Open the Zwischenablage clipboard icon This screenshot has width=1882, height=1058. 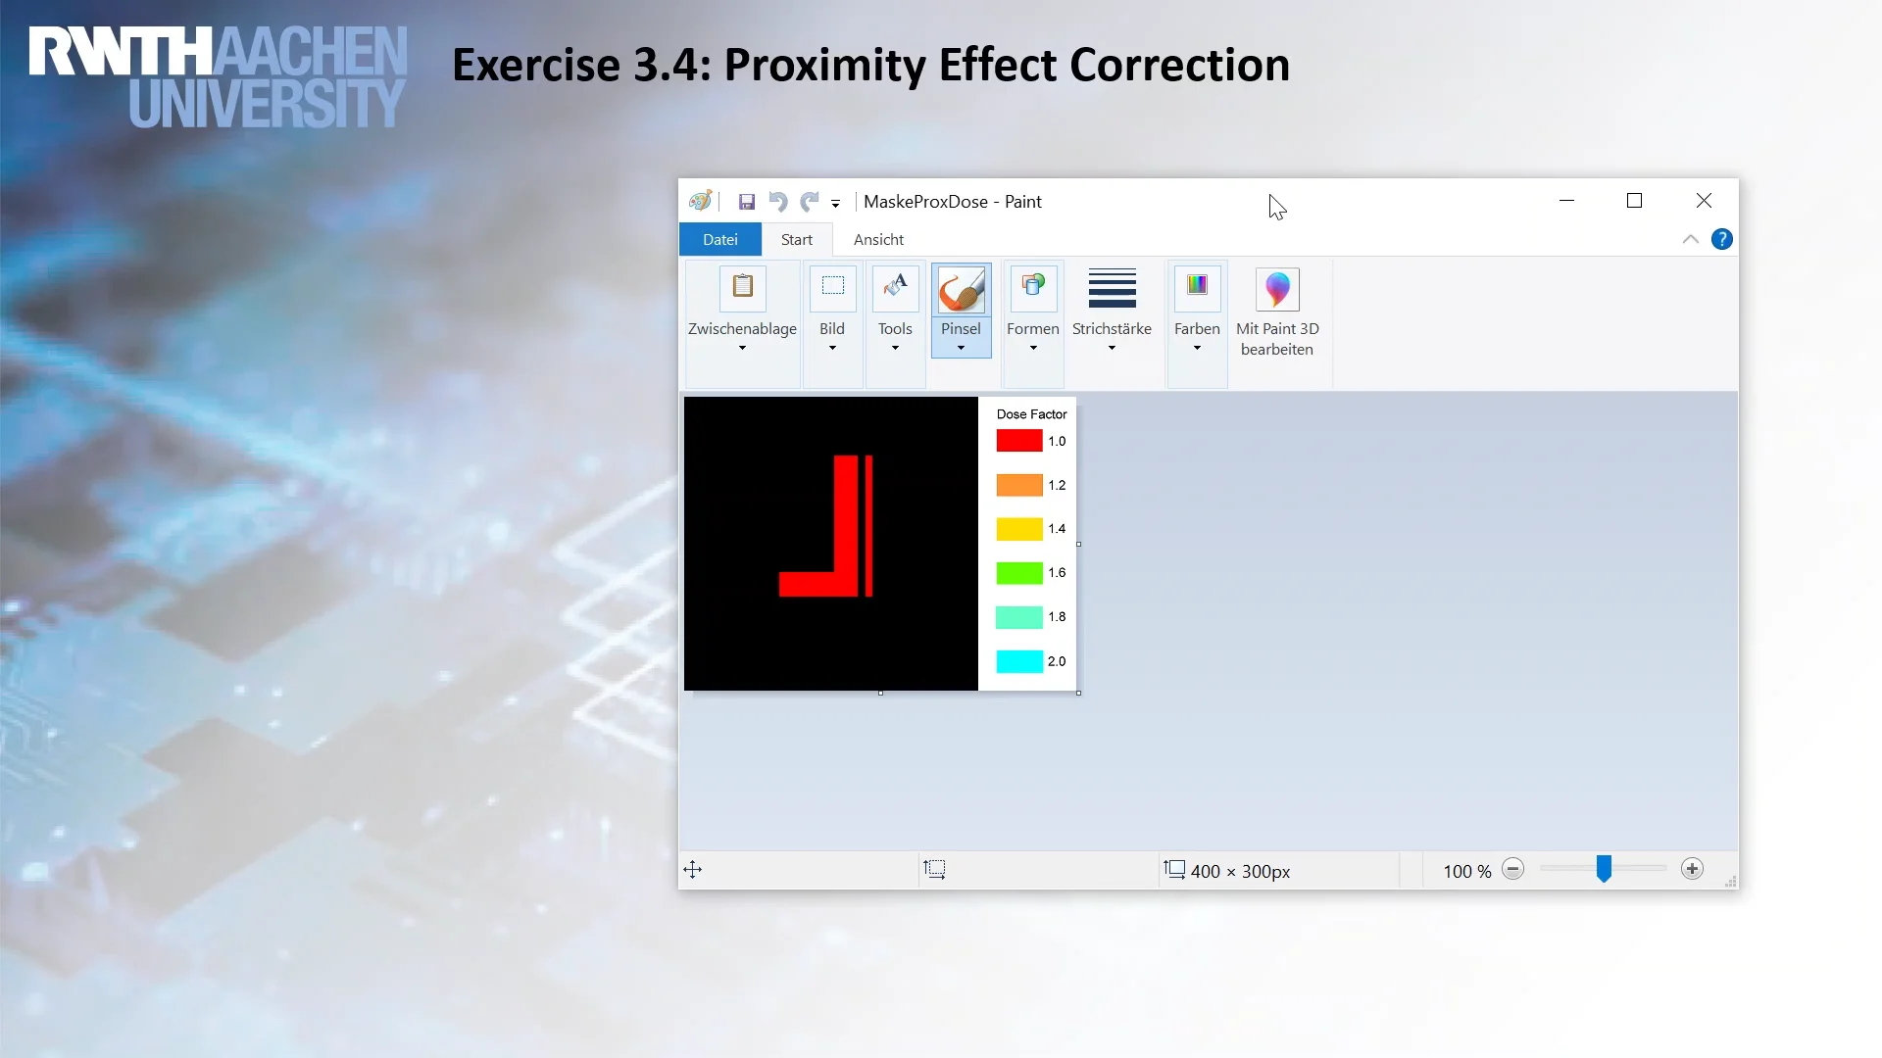point(742,287)
